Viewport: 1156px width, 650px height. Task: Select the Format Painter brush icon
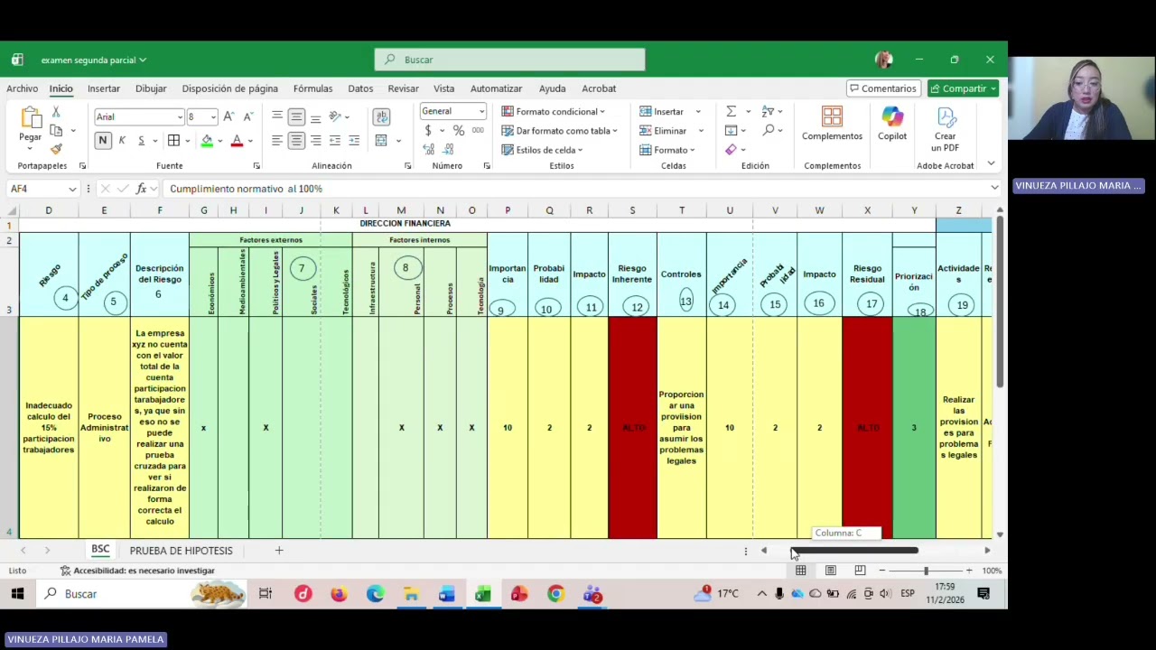(56, 149)
